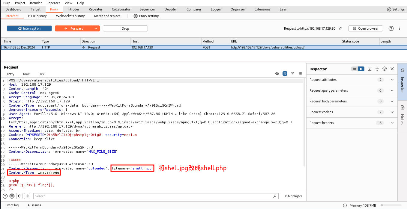This screenshot has width=407, height=209.
Task: Switch the request view to Raw
Action: point(26,74)
